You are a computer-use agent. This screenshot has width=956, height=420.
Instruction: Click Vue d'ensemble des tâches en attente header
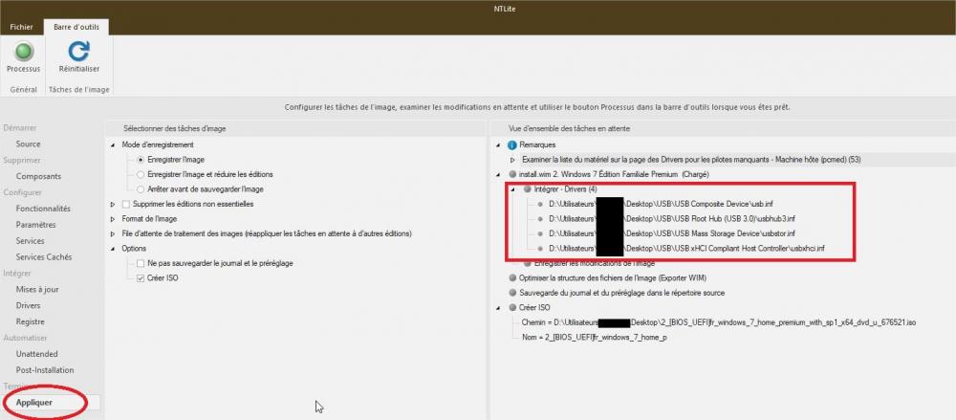pos(569,129)
